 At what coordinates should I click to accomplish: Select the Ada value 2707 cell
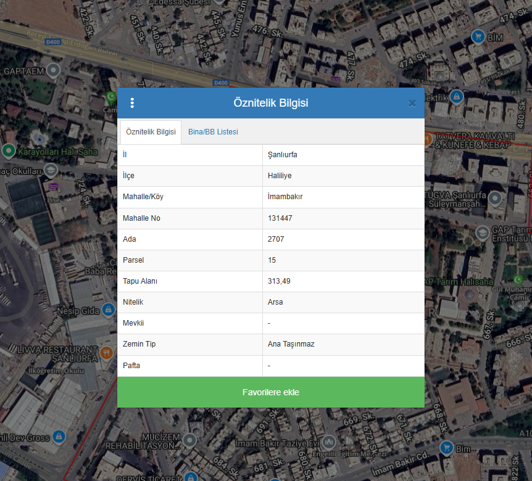click(x=276, y=239)
